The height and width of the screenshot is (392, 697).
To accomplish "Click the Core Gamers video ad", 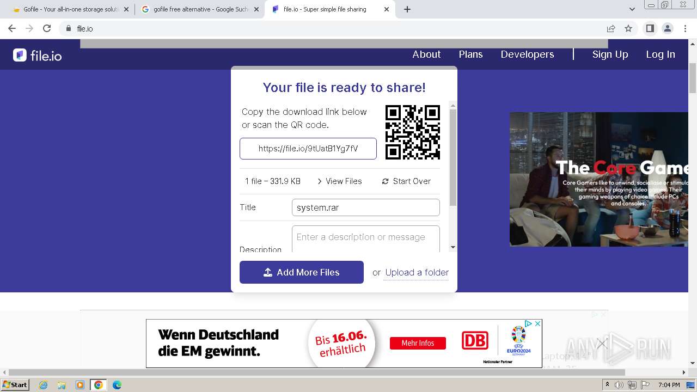I will pyautogui.click(x=599, y=179).
